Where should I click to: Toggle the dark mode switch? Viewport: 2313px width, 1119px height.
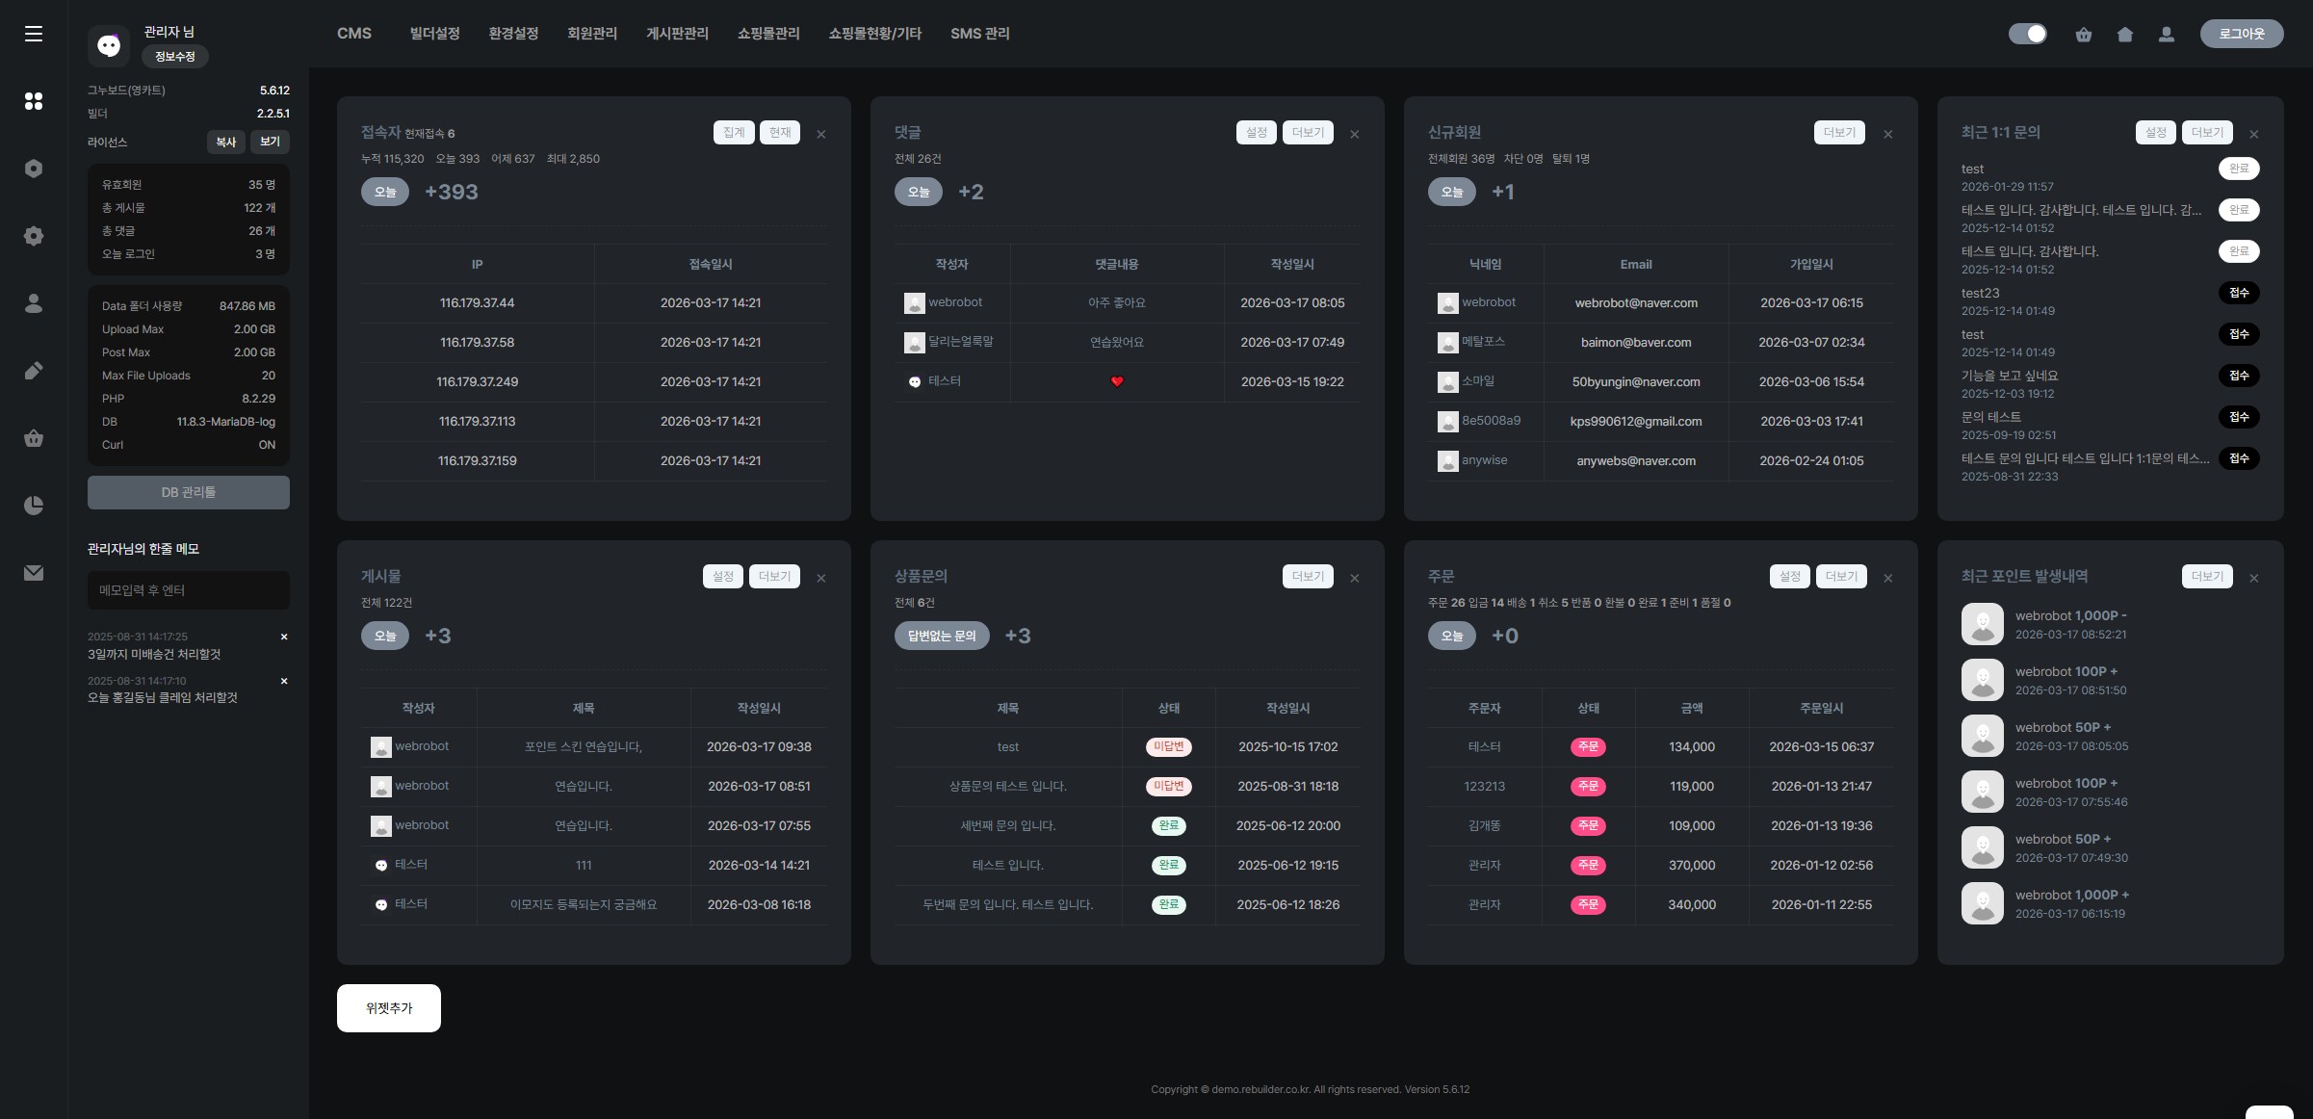point(2027,34)
